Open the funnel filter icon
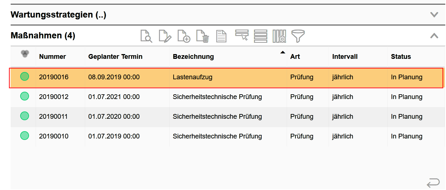446x190 pixels. [298, 36]
